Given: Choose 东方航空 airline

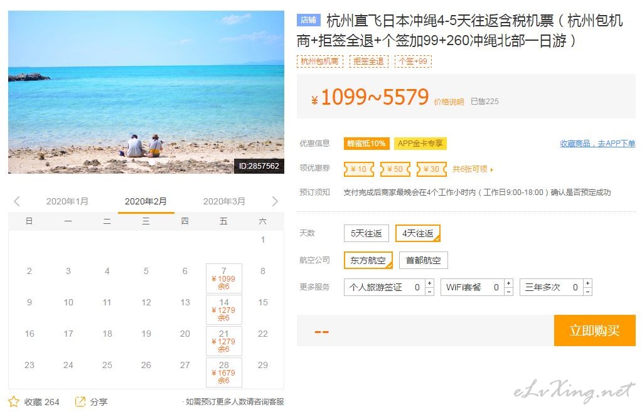Looking at the screenshot, I should tap(368, 260).
